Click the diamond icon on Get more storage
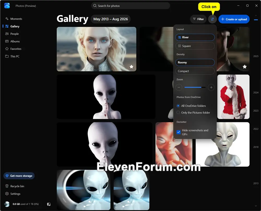Screen dimensions: 261x211 click(x=7, y=176)
